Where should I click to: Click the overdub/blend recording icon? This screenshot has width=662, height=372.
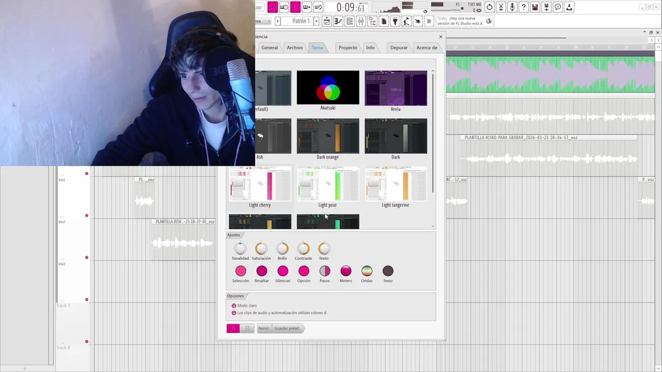307,7
